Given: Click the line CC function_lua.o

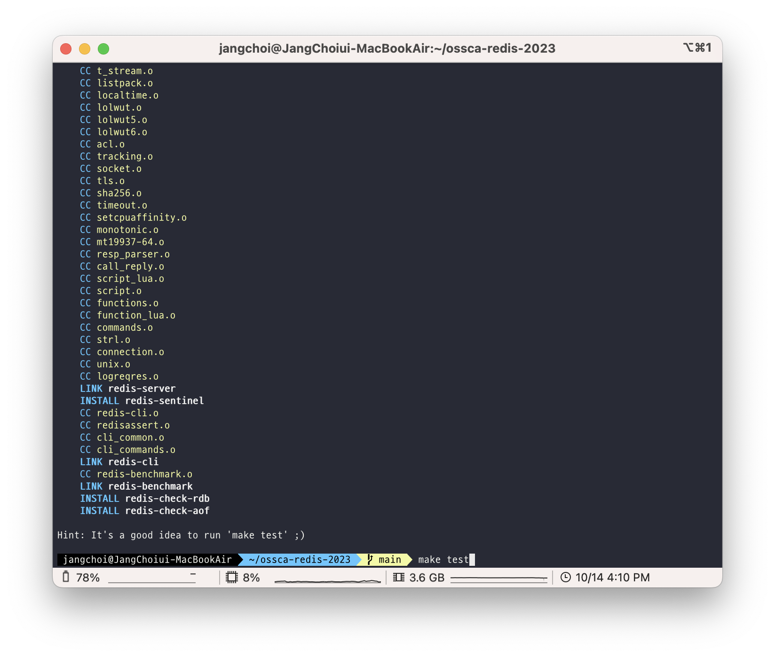Looking at the screenshot, I should tap(128, 315).
